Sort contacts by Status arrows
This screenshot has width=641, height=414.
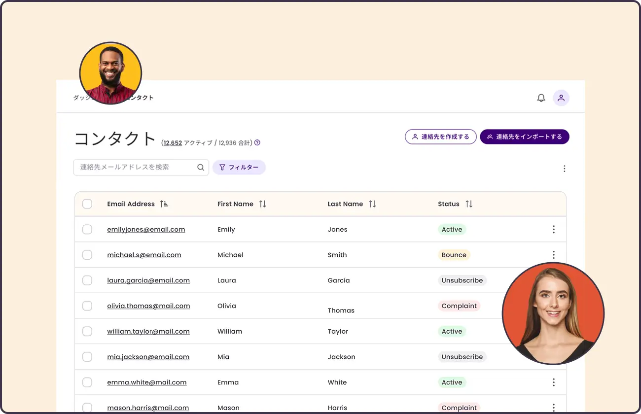click(469, 204)
